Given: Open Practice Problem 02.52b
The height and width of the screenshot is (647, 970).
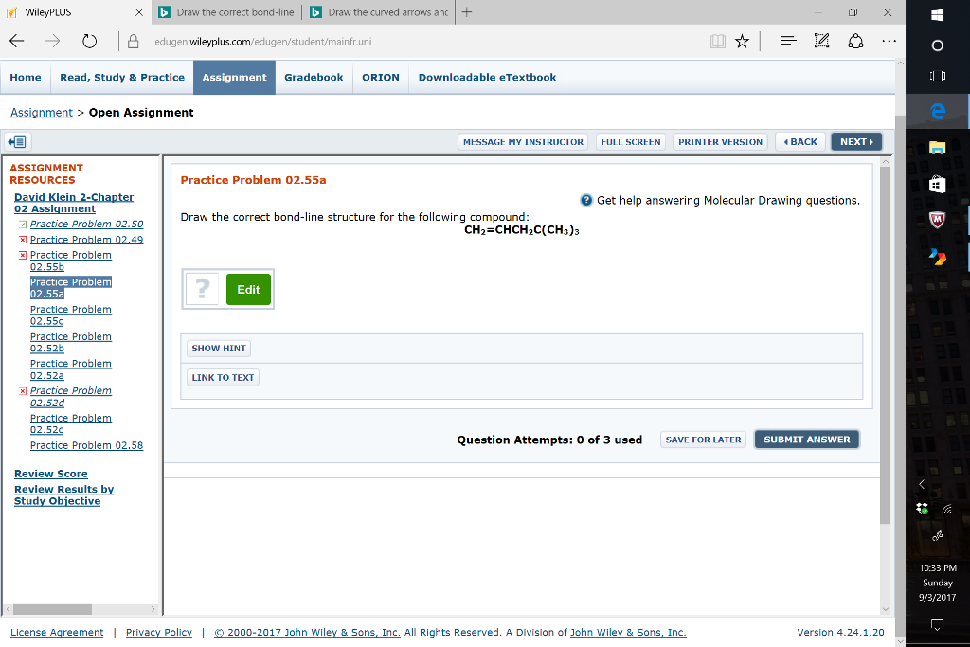Looking at the screenshot, I should tap(70, 342).
